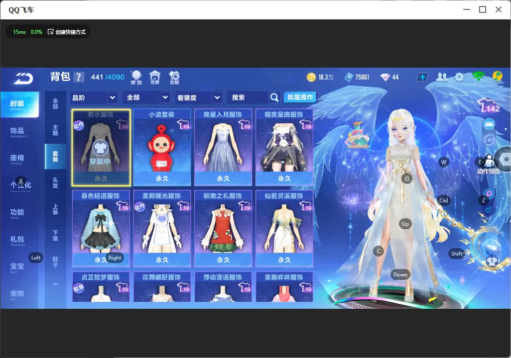Select the 仙若灵溪服饰 outfit card
Viewport: 511px width, 358px height.
tap(284, 229)
